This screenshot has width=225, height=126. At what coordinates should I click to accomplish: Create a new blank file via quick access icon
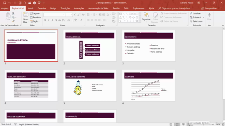point(25,3)
